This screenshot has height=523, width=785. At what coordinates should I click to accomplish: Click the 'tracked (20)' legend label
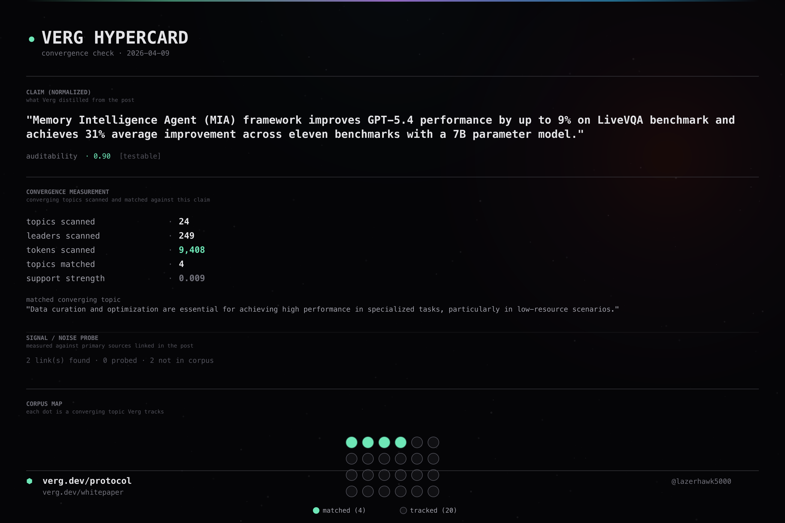433,510
